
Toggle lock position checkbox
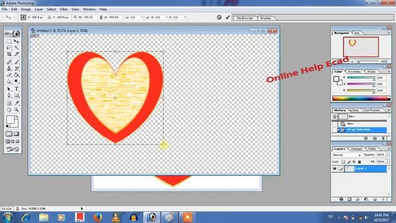coord(354,162)
